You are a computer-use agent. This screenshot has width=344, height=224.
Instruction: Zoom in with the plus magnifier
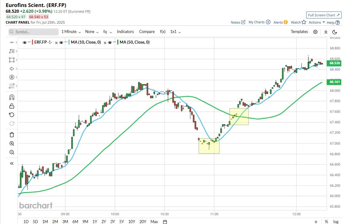click(x=12, y=143)
